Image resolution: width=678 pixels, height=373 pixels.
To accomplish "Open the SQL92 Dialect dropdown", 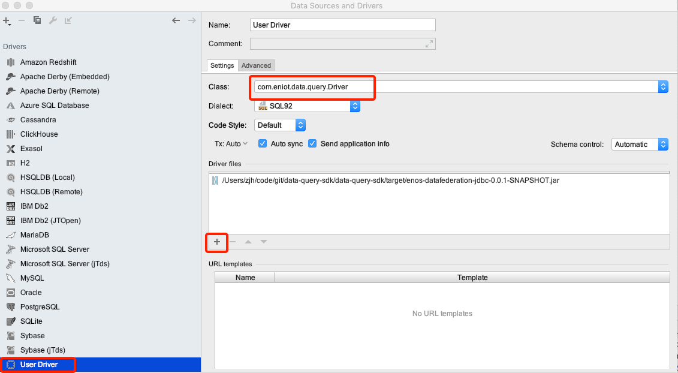I will (x=355, y=106).
